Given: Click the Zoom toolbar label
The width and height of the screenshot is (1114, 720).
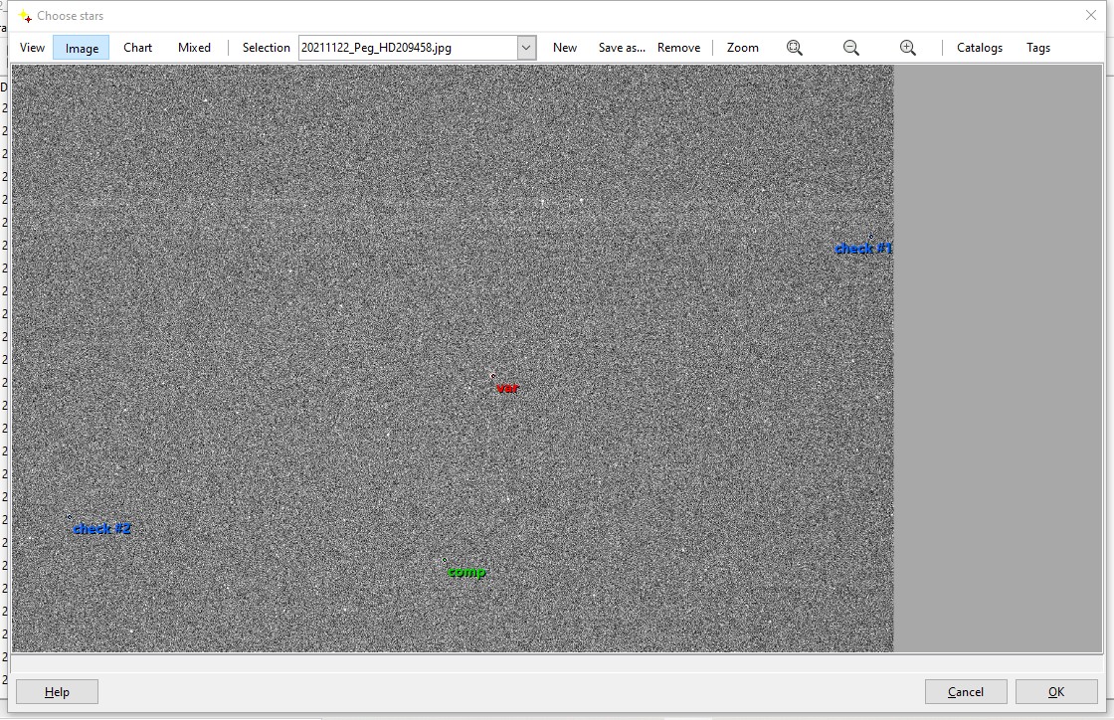Looking at the screenshot, I should click(742, 48).
